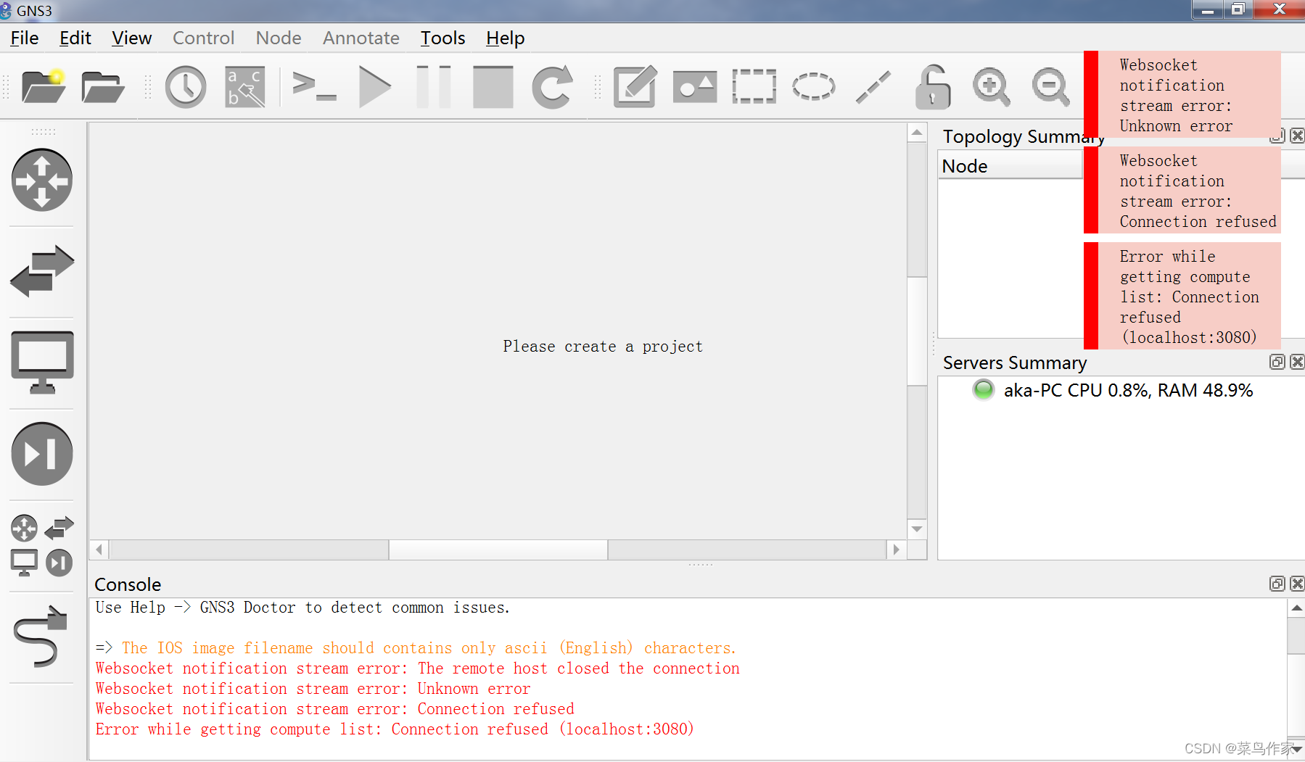
Task: Close the Topology Summary panel
Action: 1297,136
